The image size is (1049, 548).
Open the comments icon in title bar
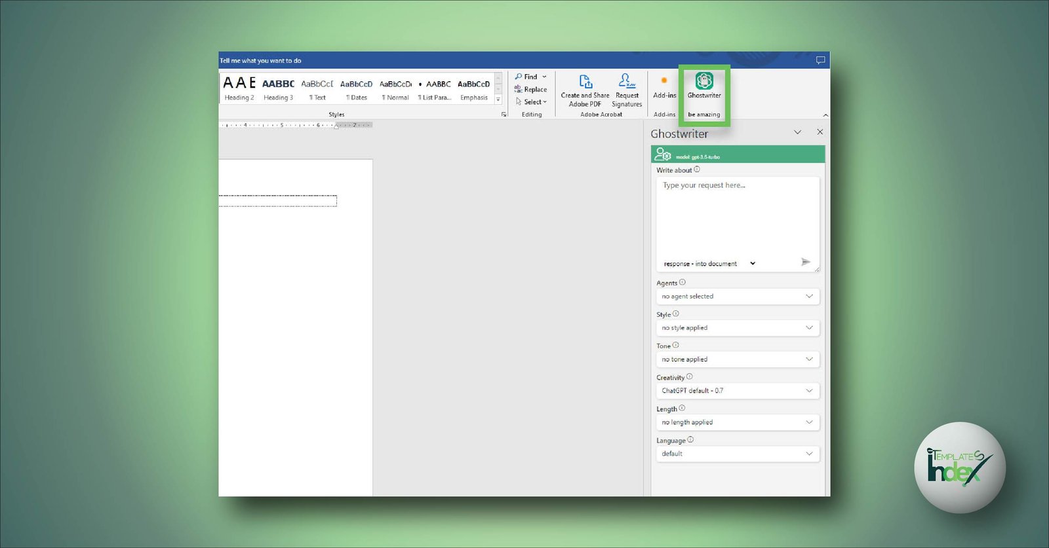point(820,60)
